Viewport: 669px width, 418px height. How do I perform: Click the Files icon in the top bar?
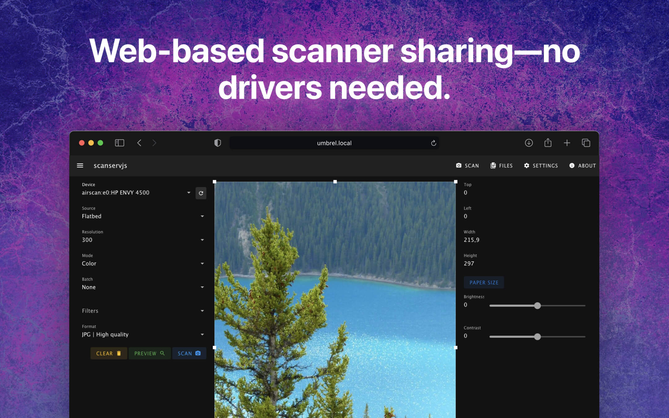coord(492,165)
